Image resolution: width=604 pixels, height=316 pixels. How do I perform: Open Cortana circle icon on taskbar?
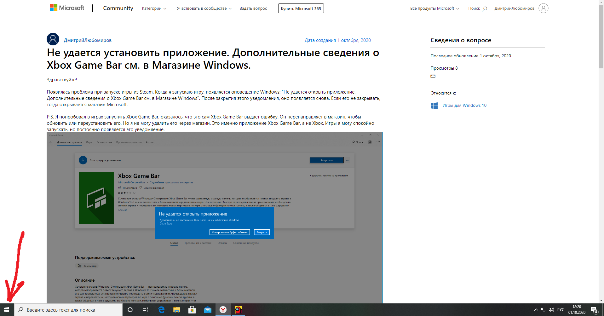click(130, 310)
